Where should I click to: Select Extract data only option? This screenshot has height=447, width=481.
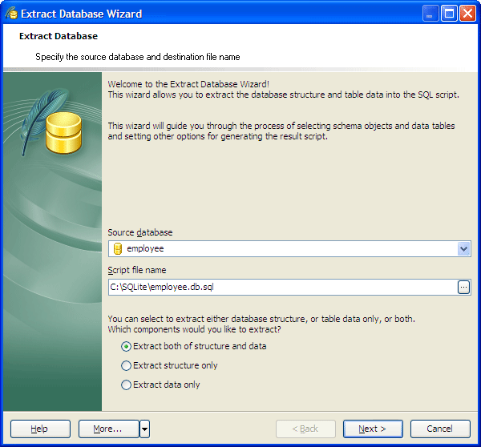click(161, 385)
